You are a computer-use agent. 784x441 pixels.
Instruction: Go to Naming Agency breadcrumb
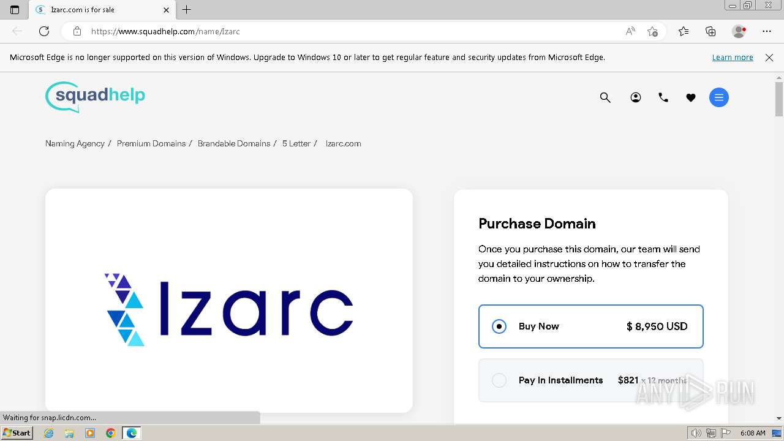[75, 143]
